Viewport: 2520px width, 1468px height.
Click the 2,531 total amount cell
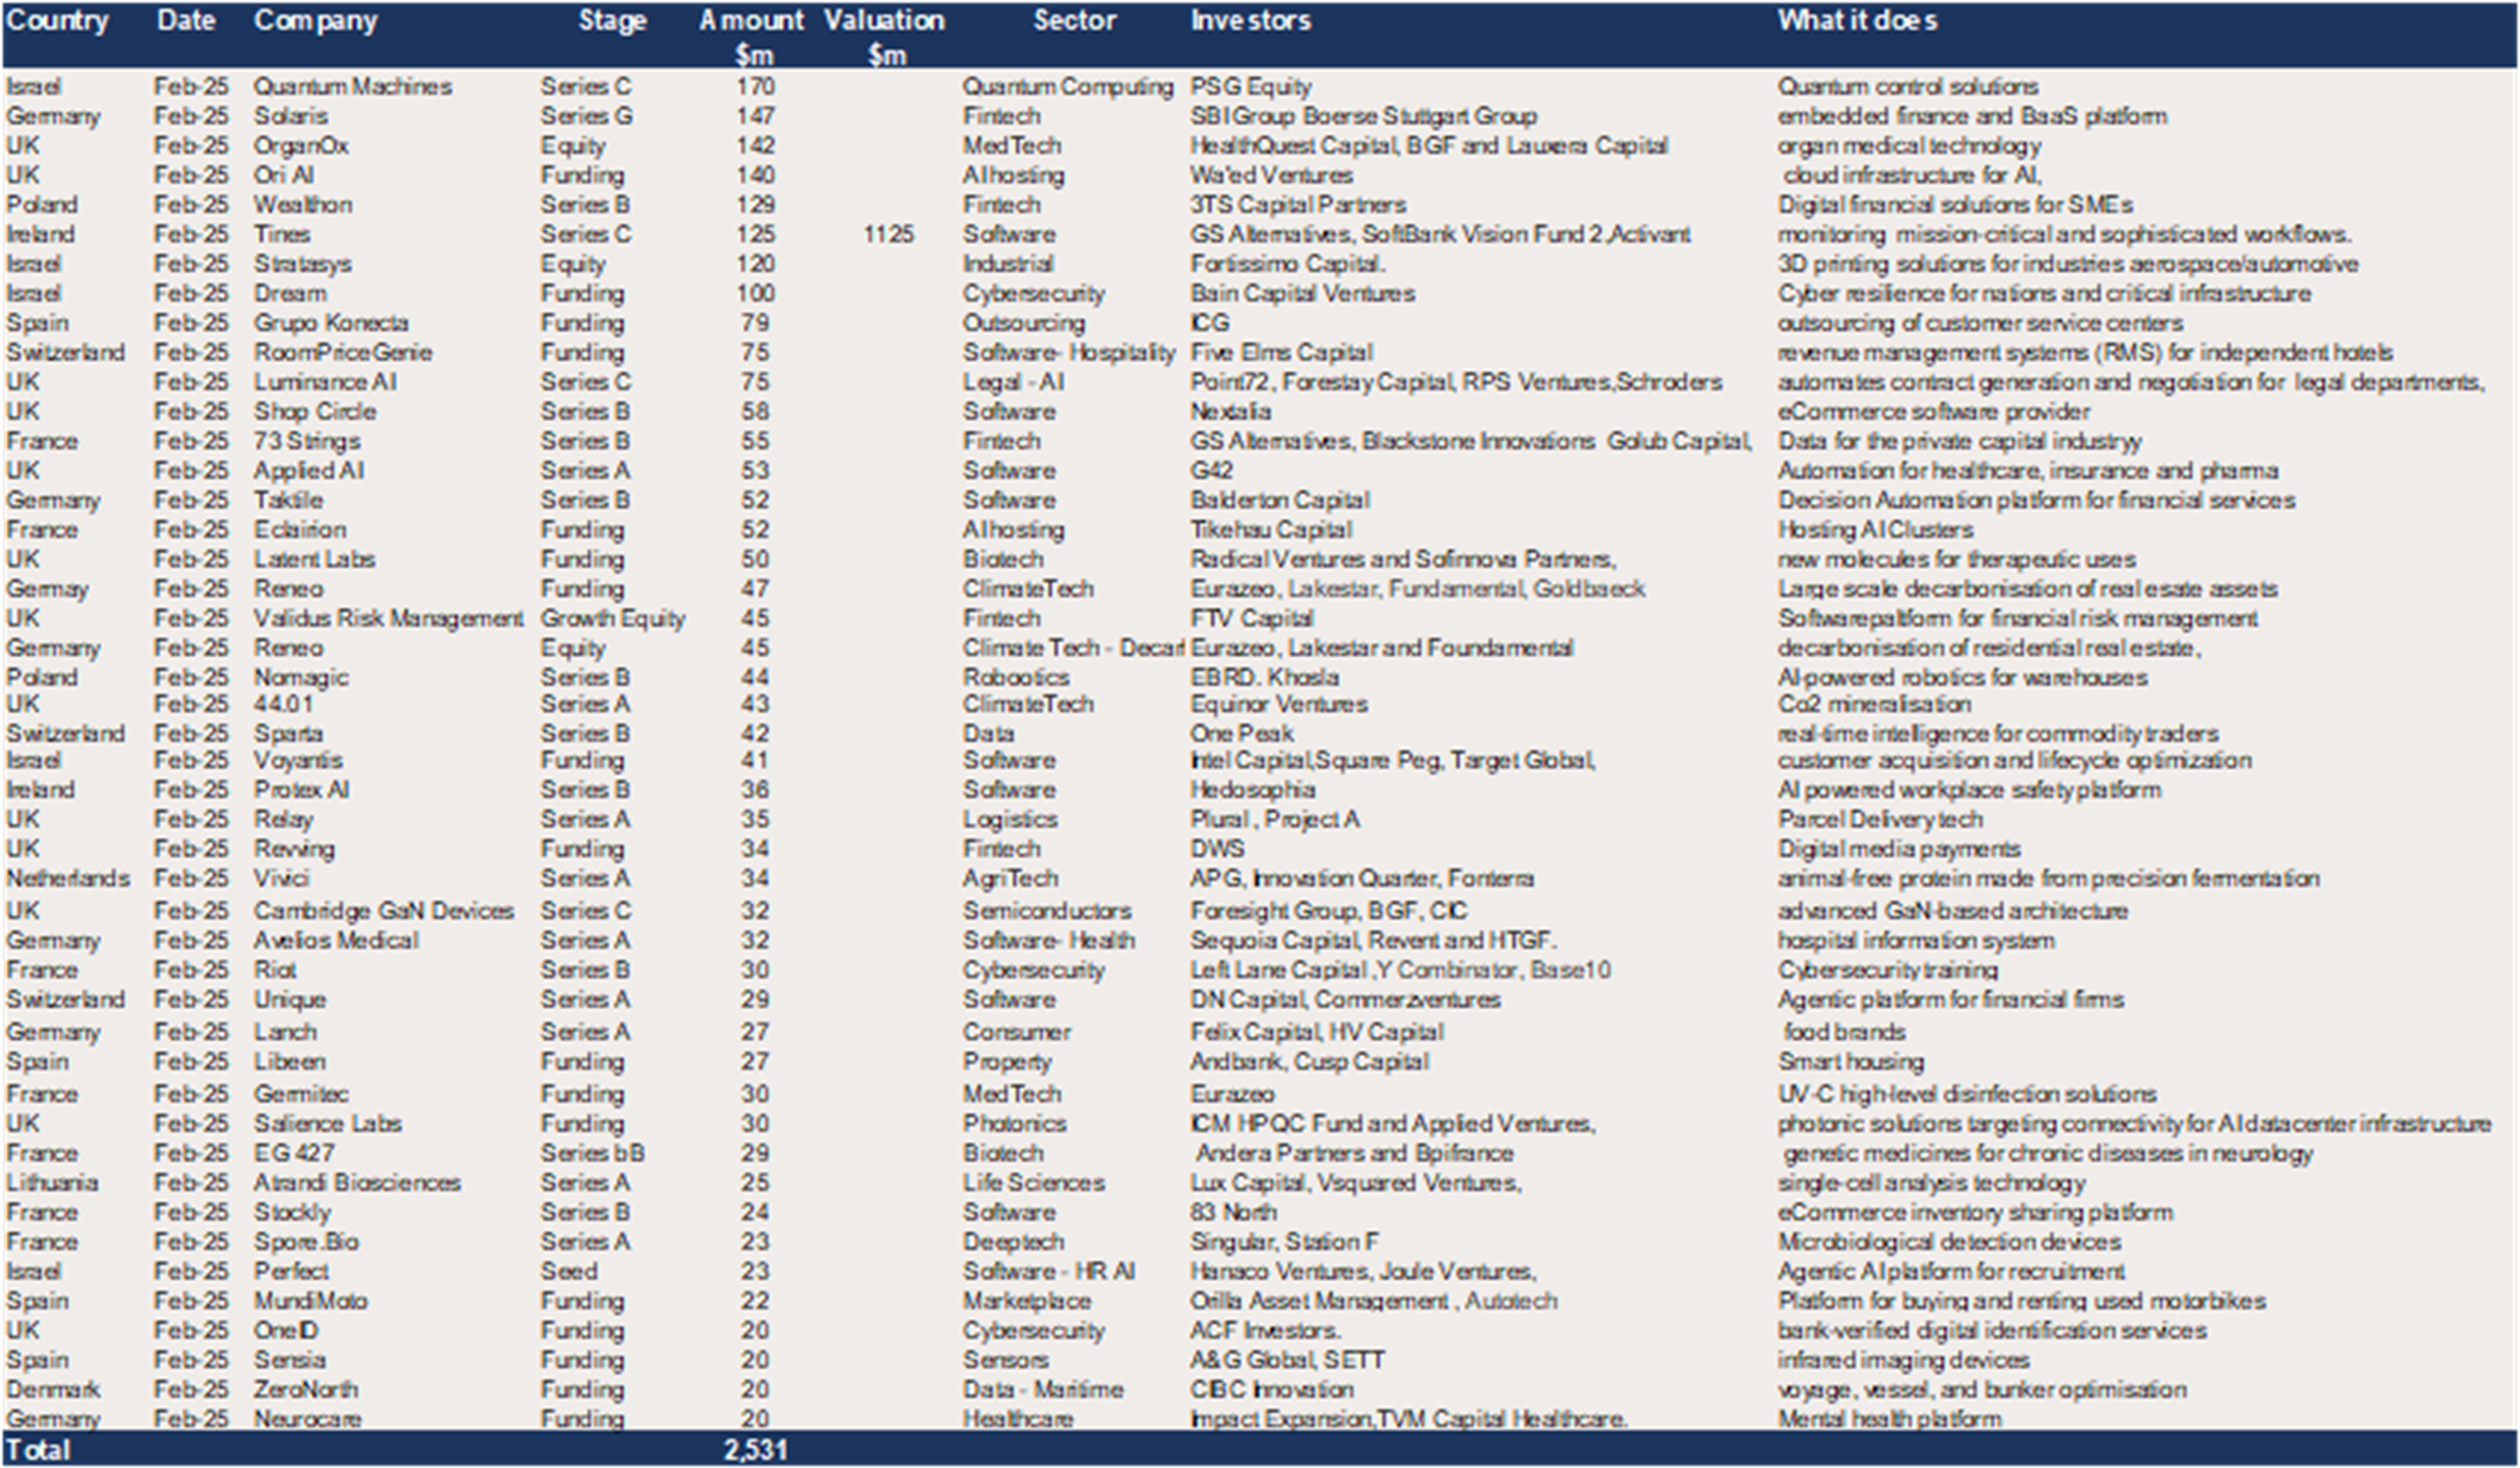755,1450
